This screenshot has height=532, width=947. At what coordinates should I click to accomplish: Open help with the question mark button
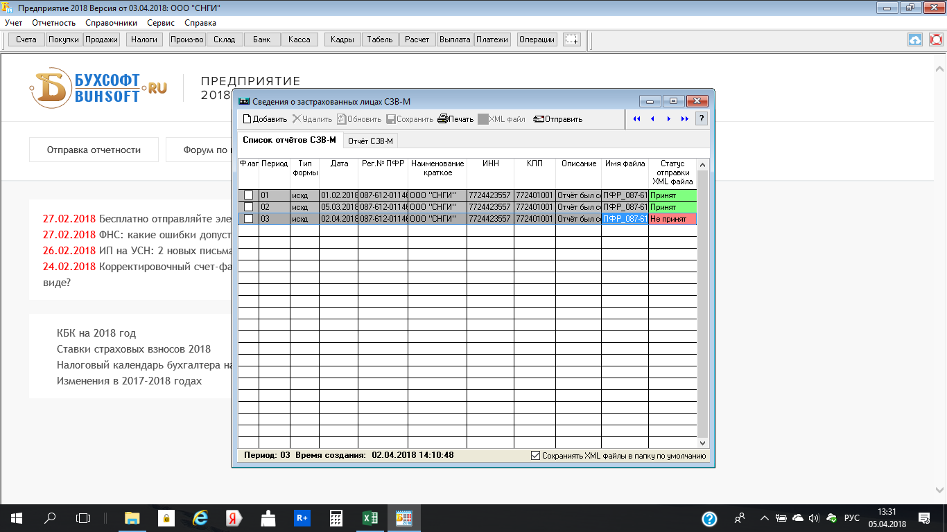click(x=702, y=119)
